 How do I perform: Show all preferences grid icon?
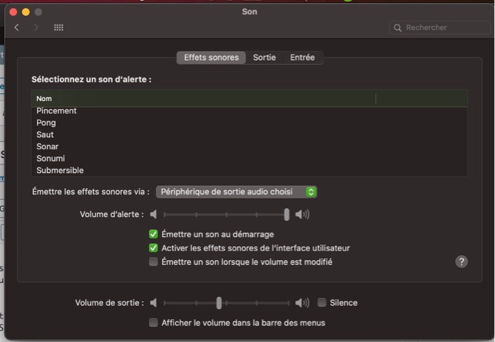(x=58, y=27)
